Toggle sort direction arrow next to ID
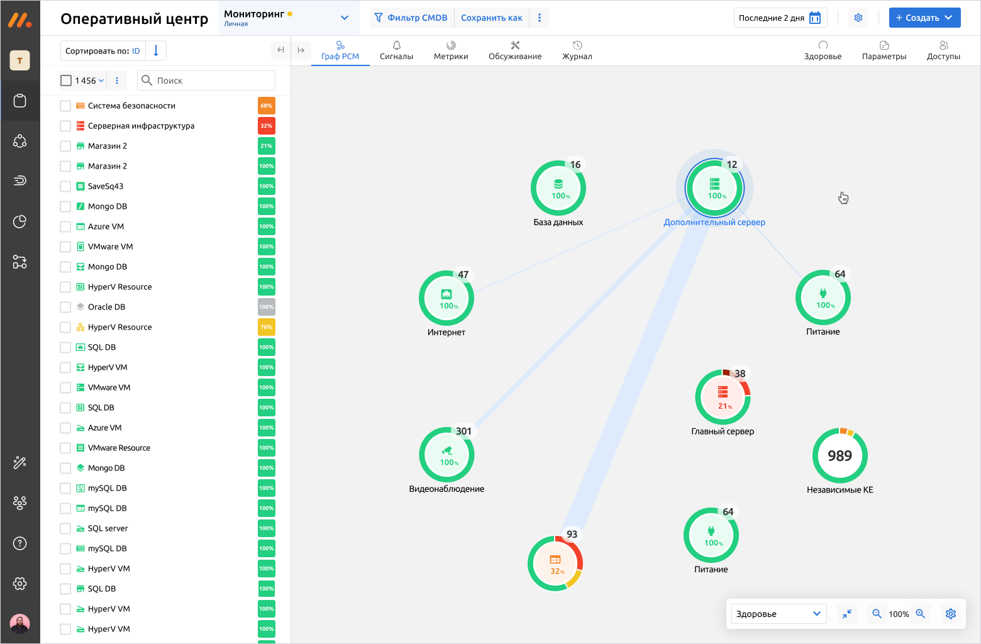Image resolution: width=981 pixels, height=644 pixels. [x=156, y=50]
